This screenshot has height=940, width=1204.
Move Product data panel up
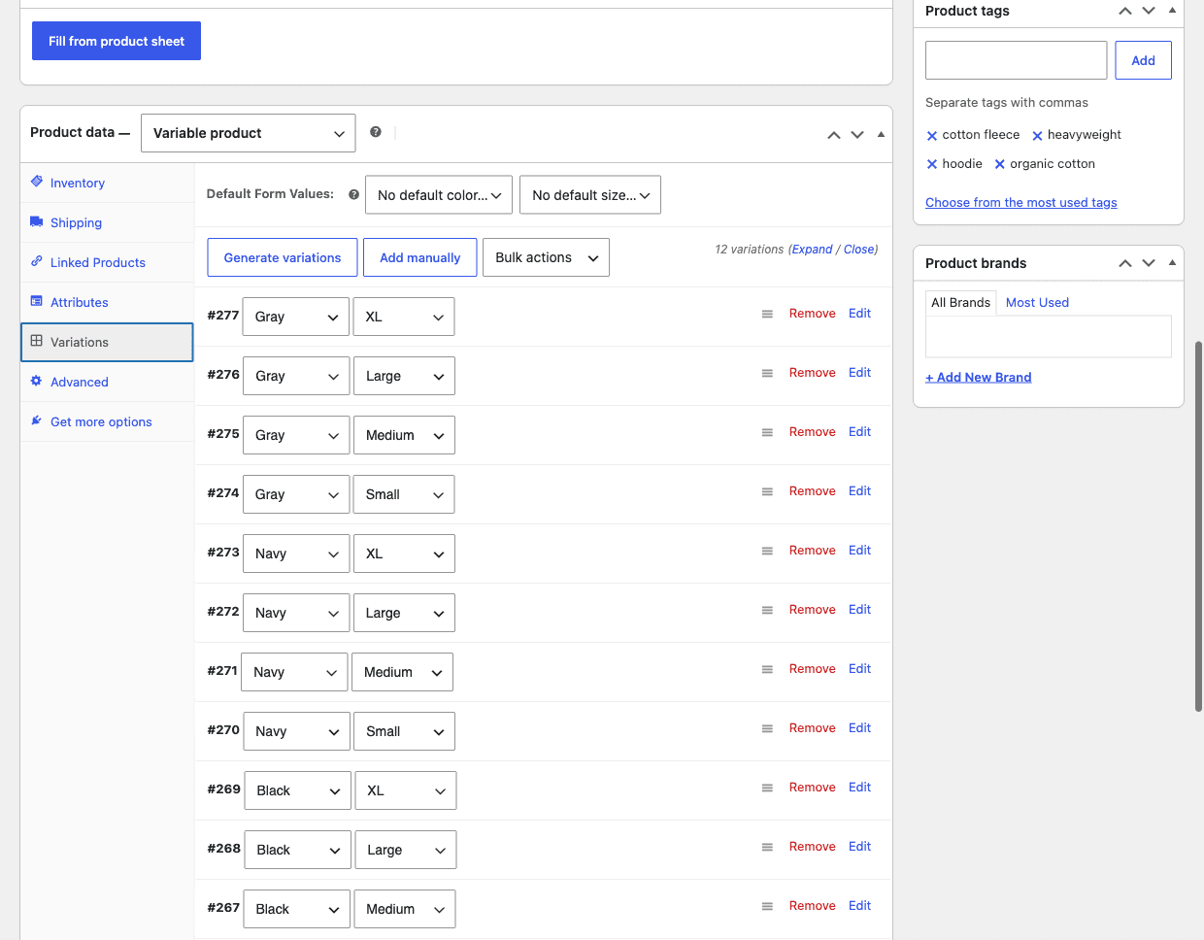[834, 135]
